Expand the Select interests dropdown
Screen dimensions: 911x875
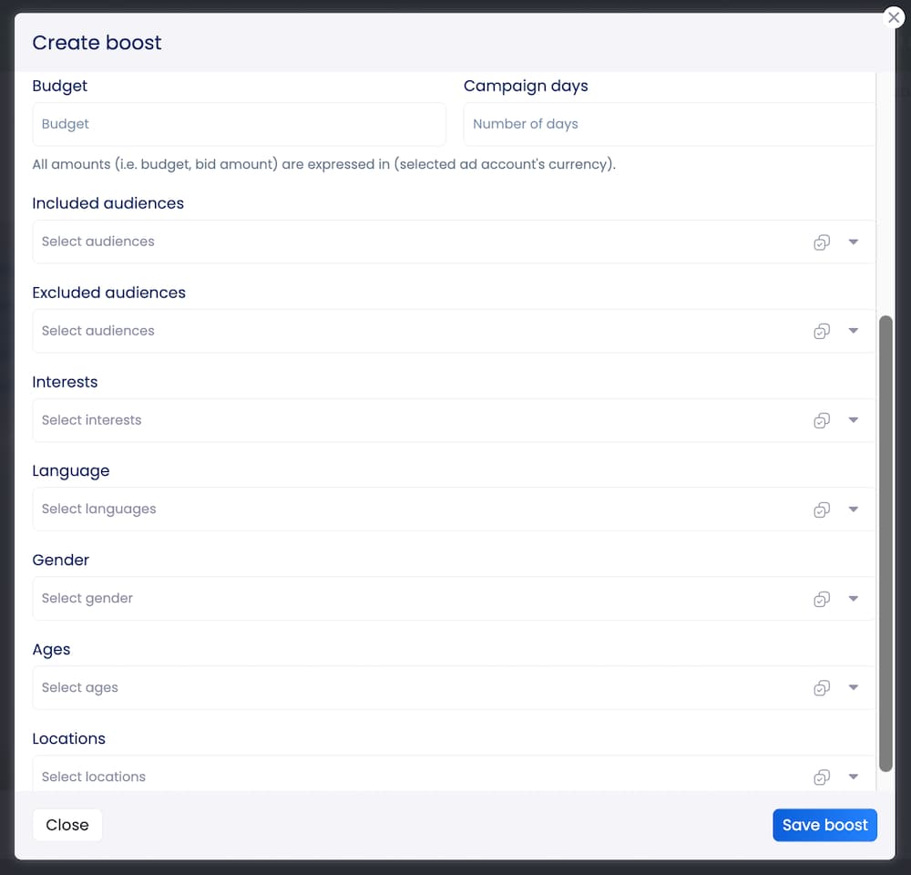tap(854, 420)
